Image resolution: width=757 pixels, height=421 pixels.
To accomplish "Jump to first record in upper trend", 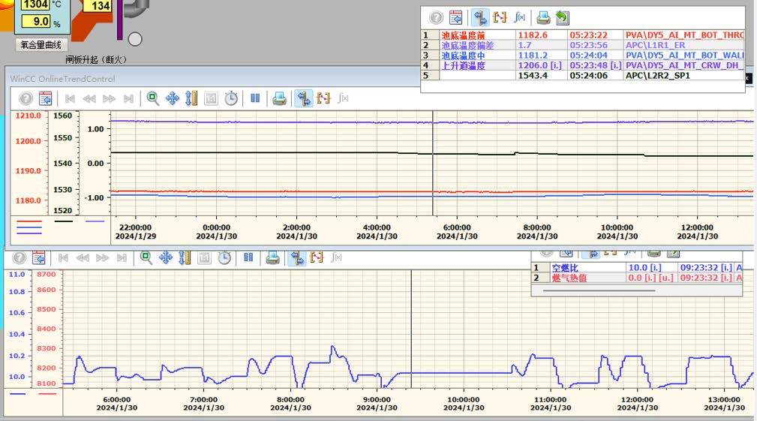I will click(x=70, y=98).
